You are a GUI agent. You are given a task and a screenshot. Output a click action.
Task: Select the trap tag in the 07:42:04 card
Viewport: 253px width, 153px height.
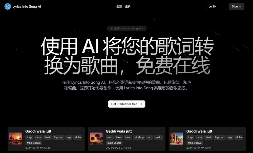[190, 137]
